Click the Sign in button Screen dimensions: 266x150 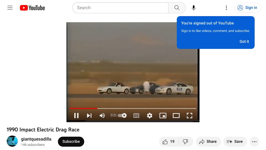[x=247, y=8]
